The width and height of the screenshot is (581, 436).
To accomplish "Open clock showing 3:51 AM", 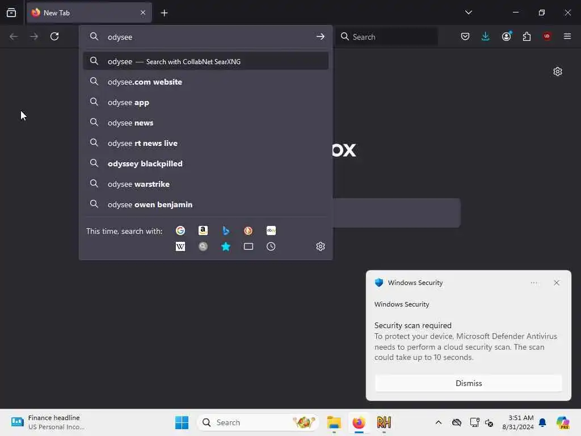I will [518, 422].
